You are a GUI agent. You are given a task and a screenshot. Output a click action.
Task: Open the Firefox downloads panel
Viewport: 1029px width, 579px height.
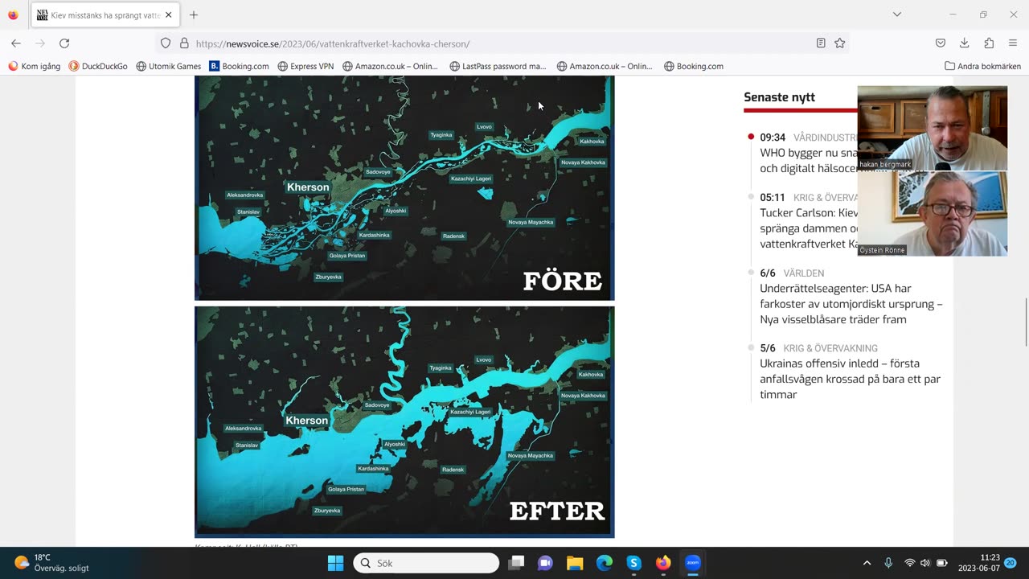965,43
